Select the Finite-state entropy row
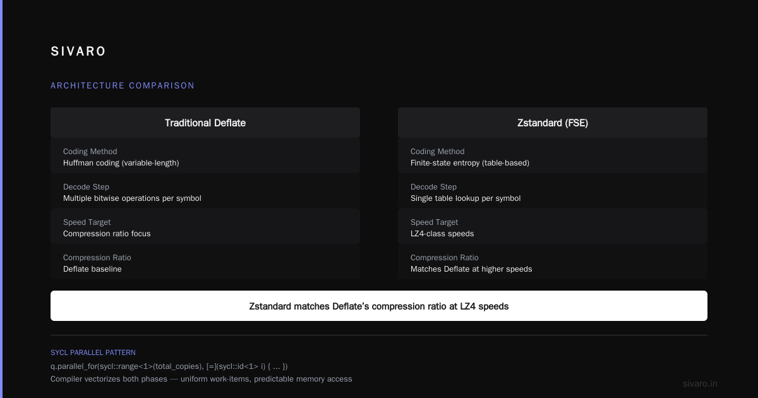 coord(553,157)
